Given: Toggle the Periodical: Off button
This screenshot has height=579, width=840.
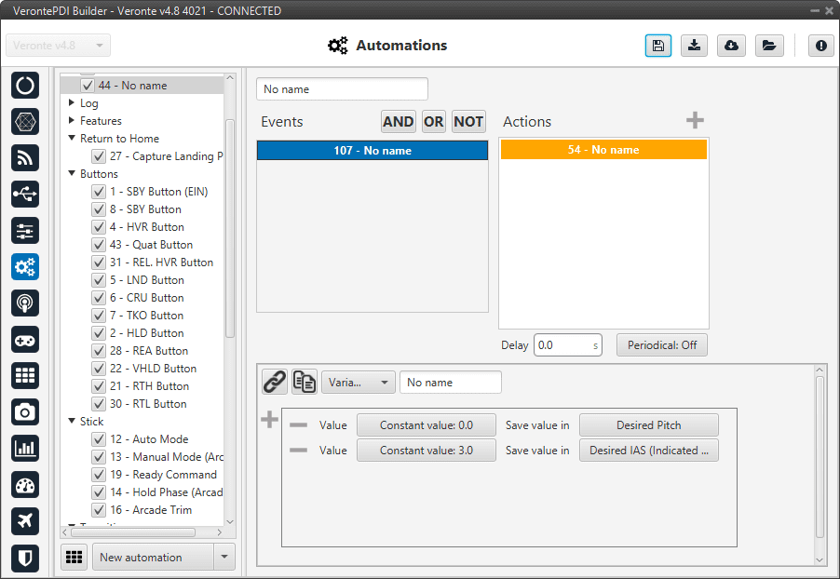Looking at the screenshot, I should [661, 345].
